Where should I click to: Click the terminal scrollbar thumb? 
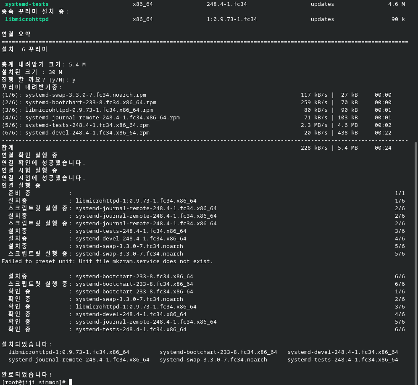(416, 264)
